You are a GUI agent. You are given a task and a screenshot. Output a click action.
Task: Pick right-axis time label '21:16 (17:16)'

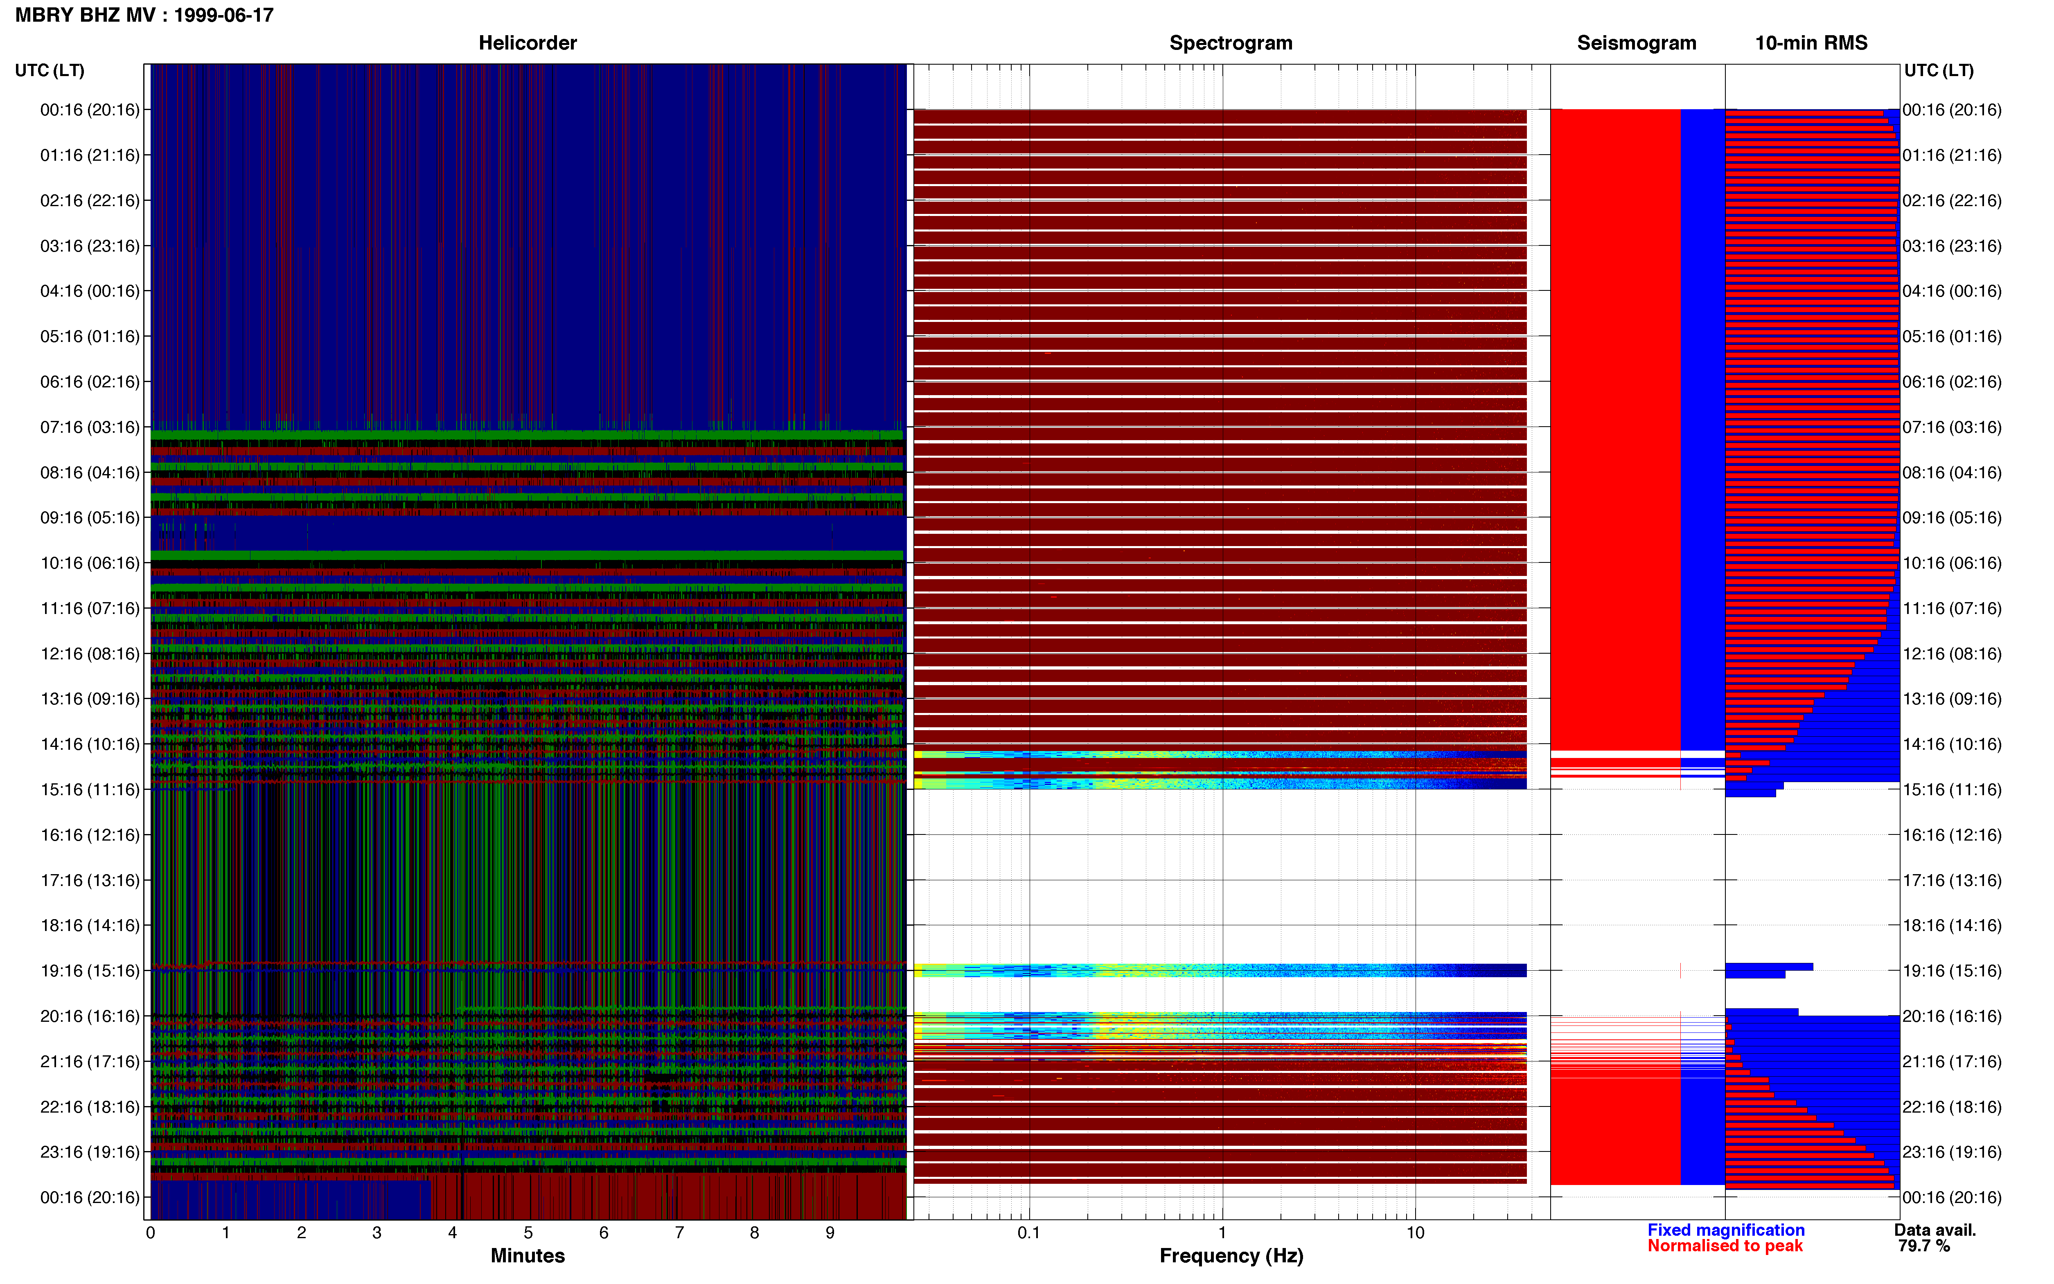tap(1952, 1061)
